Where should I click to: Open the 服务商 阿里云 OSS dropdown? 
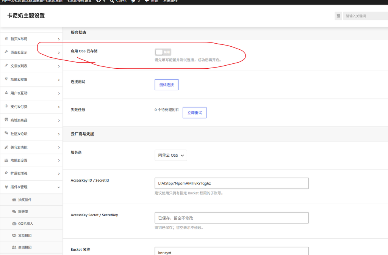tap(171, 155)
